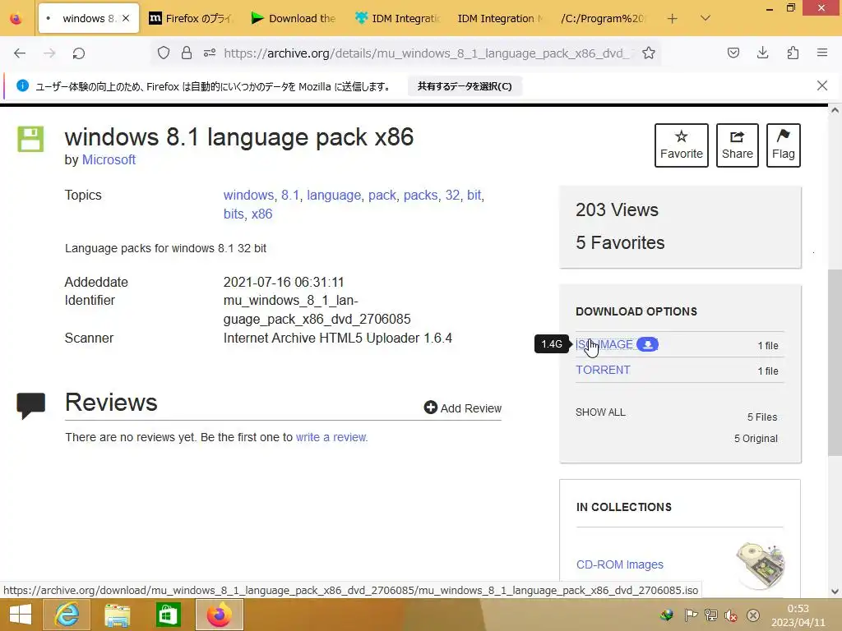842x631 pixels.
Task: Click the CD-ROM Images collection thumbnail
Action: 761,564
